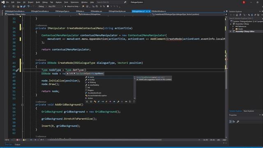The image size is (263, 148).
Task: Select the 'viewDataKey' IntelliSense suggestion
Action: [109, 85]
